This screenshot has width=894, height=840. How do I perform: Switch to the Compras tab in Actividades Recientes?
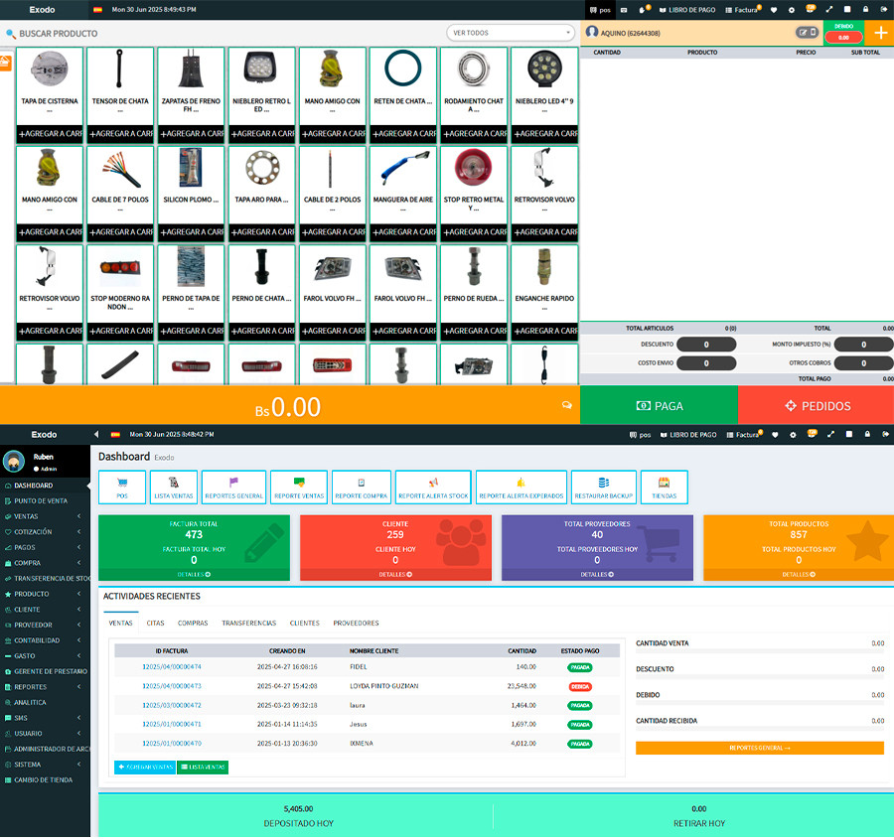pyautogui.click(x=193, y=624)
